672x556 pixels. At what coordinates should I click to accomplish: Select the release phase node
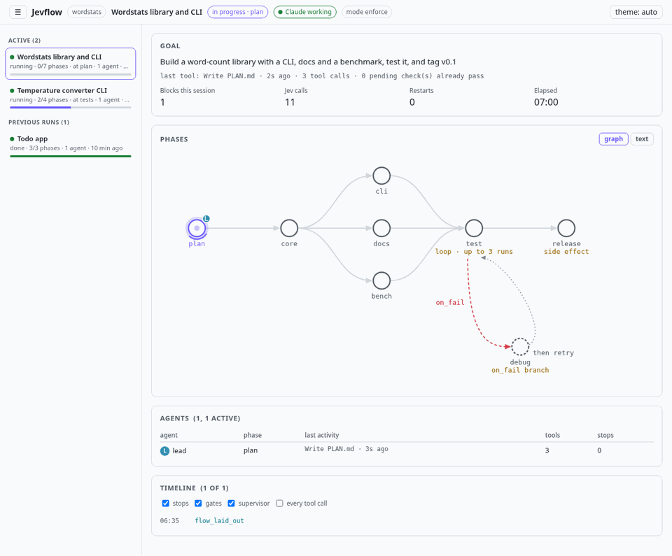(566, 228)
